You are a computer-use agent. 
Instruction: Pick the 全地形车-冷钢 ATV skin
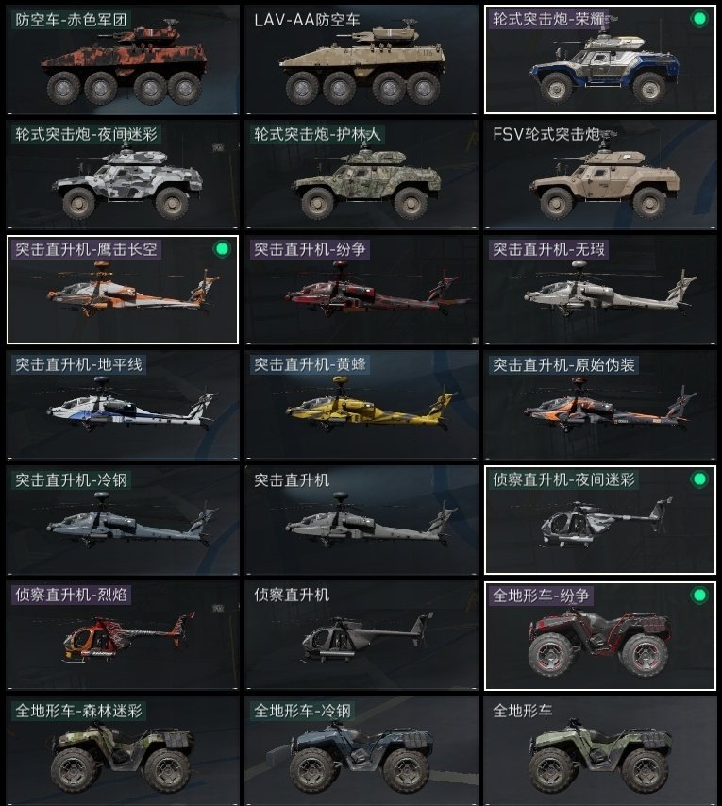click(x=361, y=751)
